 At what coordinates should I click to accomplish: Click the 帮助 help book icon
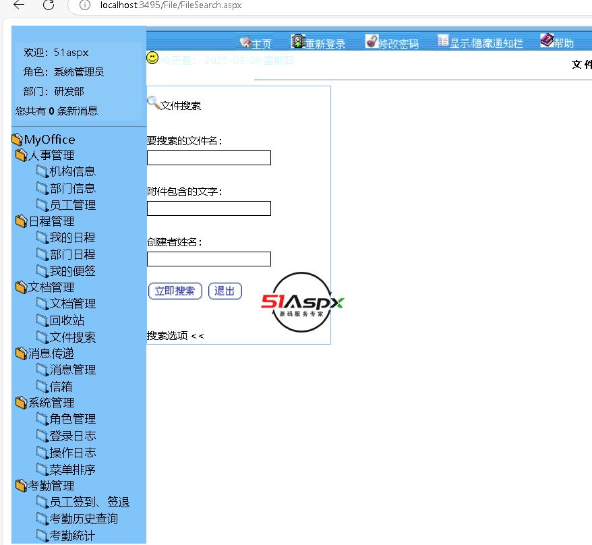pos(547,40)
